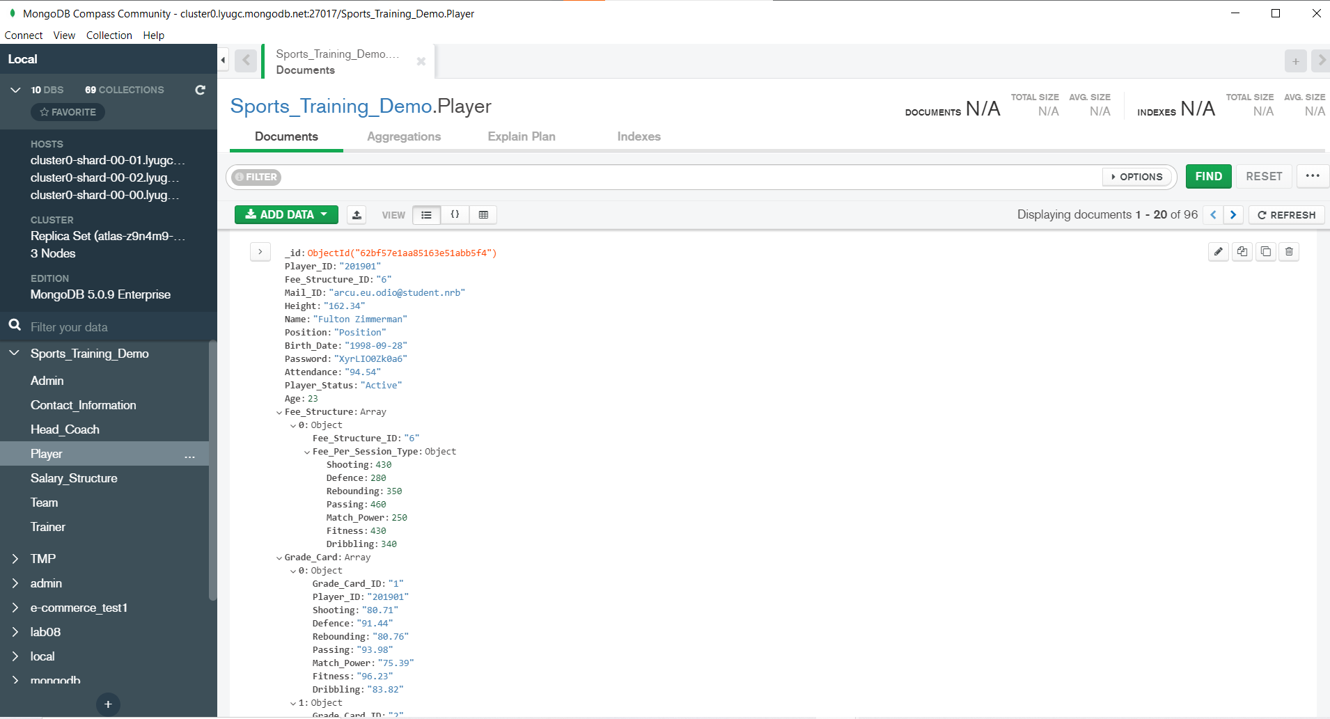This screenshot has height=719, width=1330.
Task: Click the RESET button
Action: (1264, 176)
